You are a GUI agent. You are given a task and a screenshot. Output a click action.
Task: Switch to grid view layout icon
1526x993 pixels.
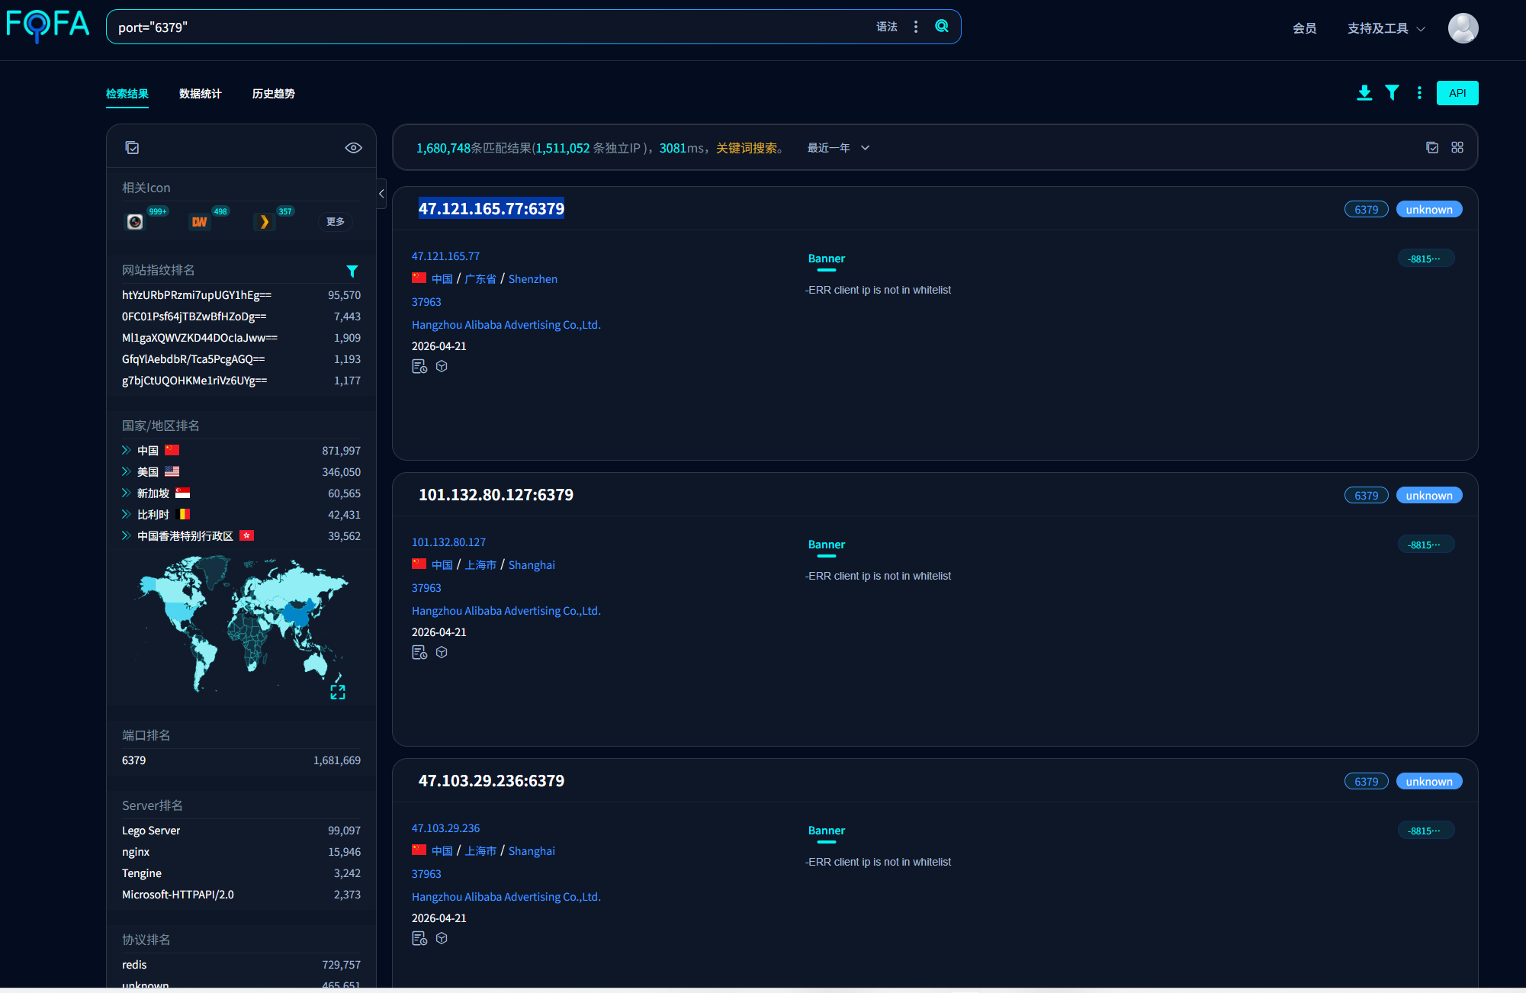pyautogui.click(x=1457, y=147)
